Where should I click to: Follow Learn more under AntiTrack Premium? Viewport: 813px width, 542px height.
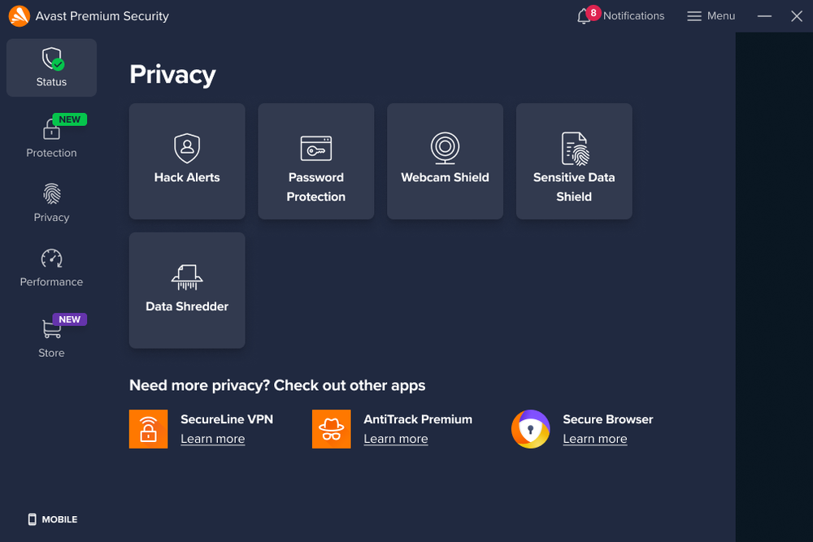pyautogui.click(x=396, y=439)
